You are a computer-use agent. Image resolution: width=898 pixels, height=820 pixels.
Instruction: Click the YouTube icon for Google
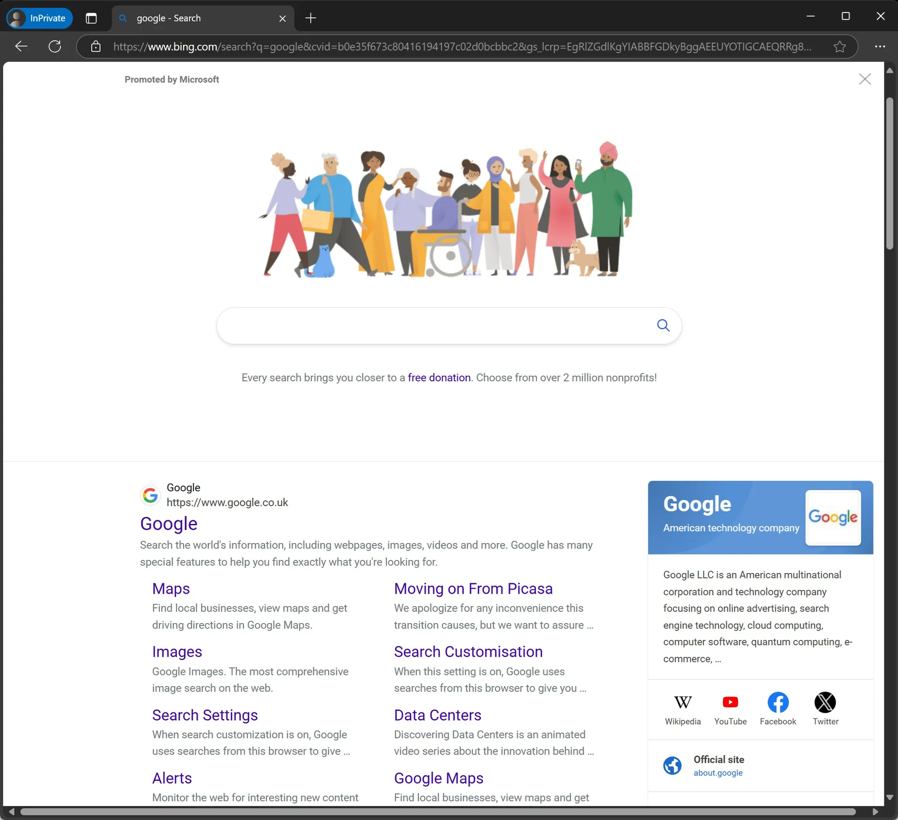point(730,702)
